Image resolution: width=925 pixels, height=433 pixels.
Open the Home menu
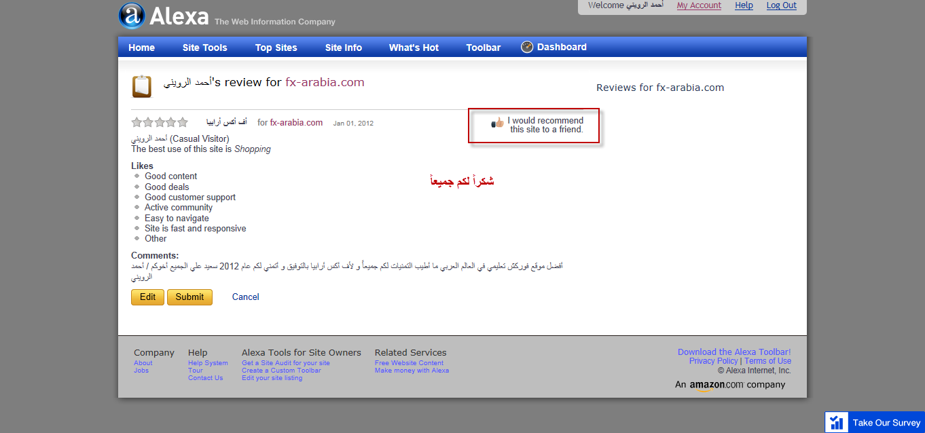141,48
